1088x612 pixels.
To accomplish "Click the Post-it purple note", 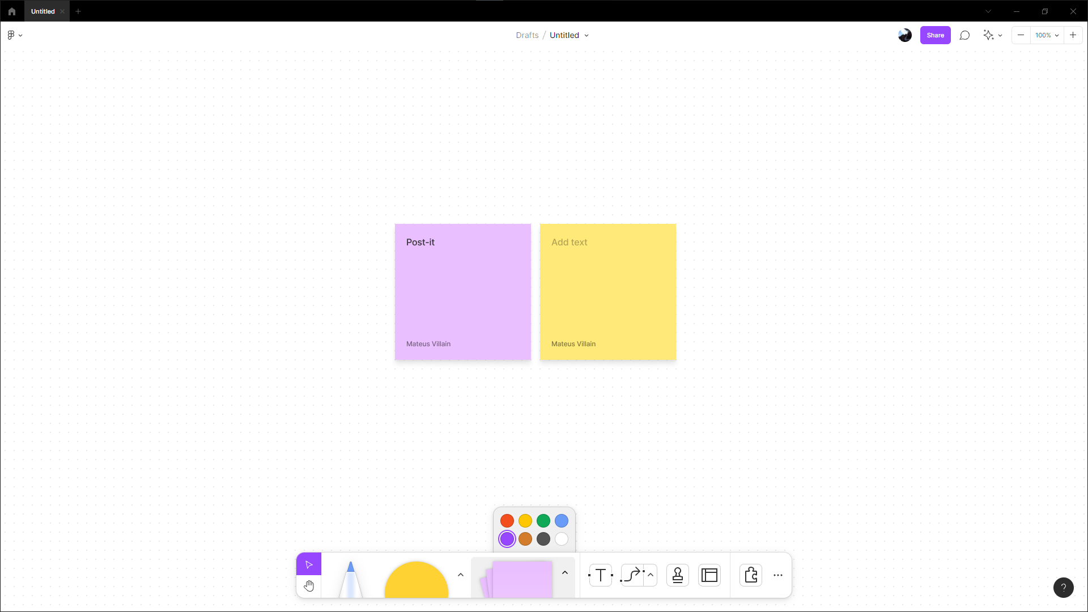I will (462, 291).
